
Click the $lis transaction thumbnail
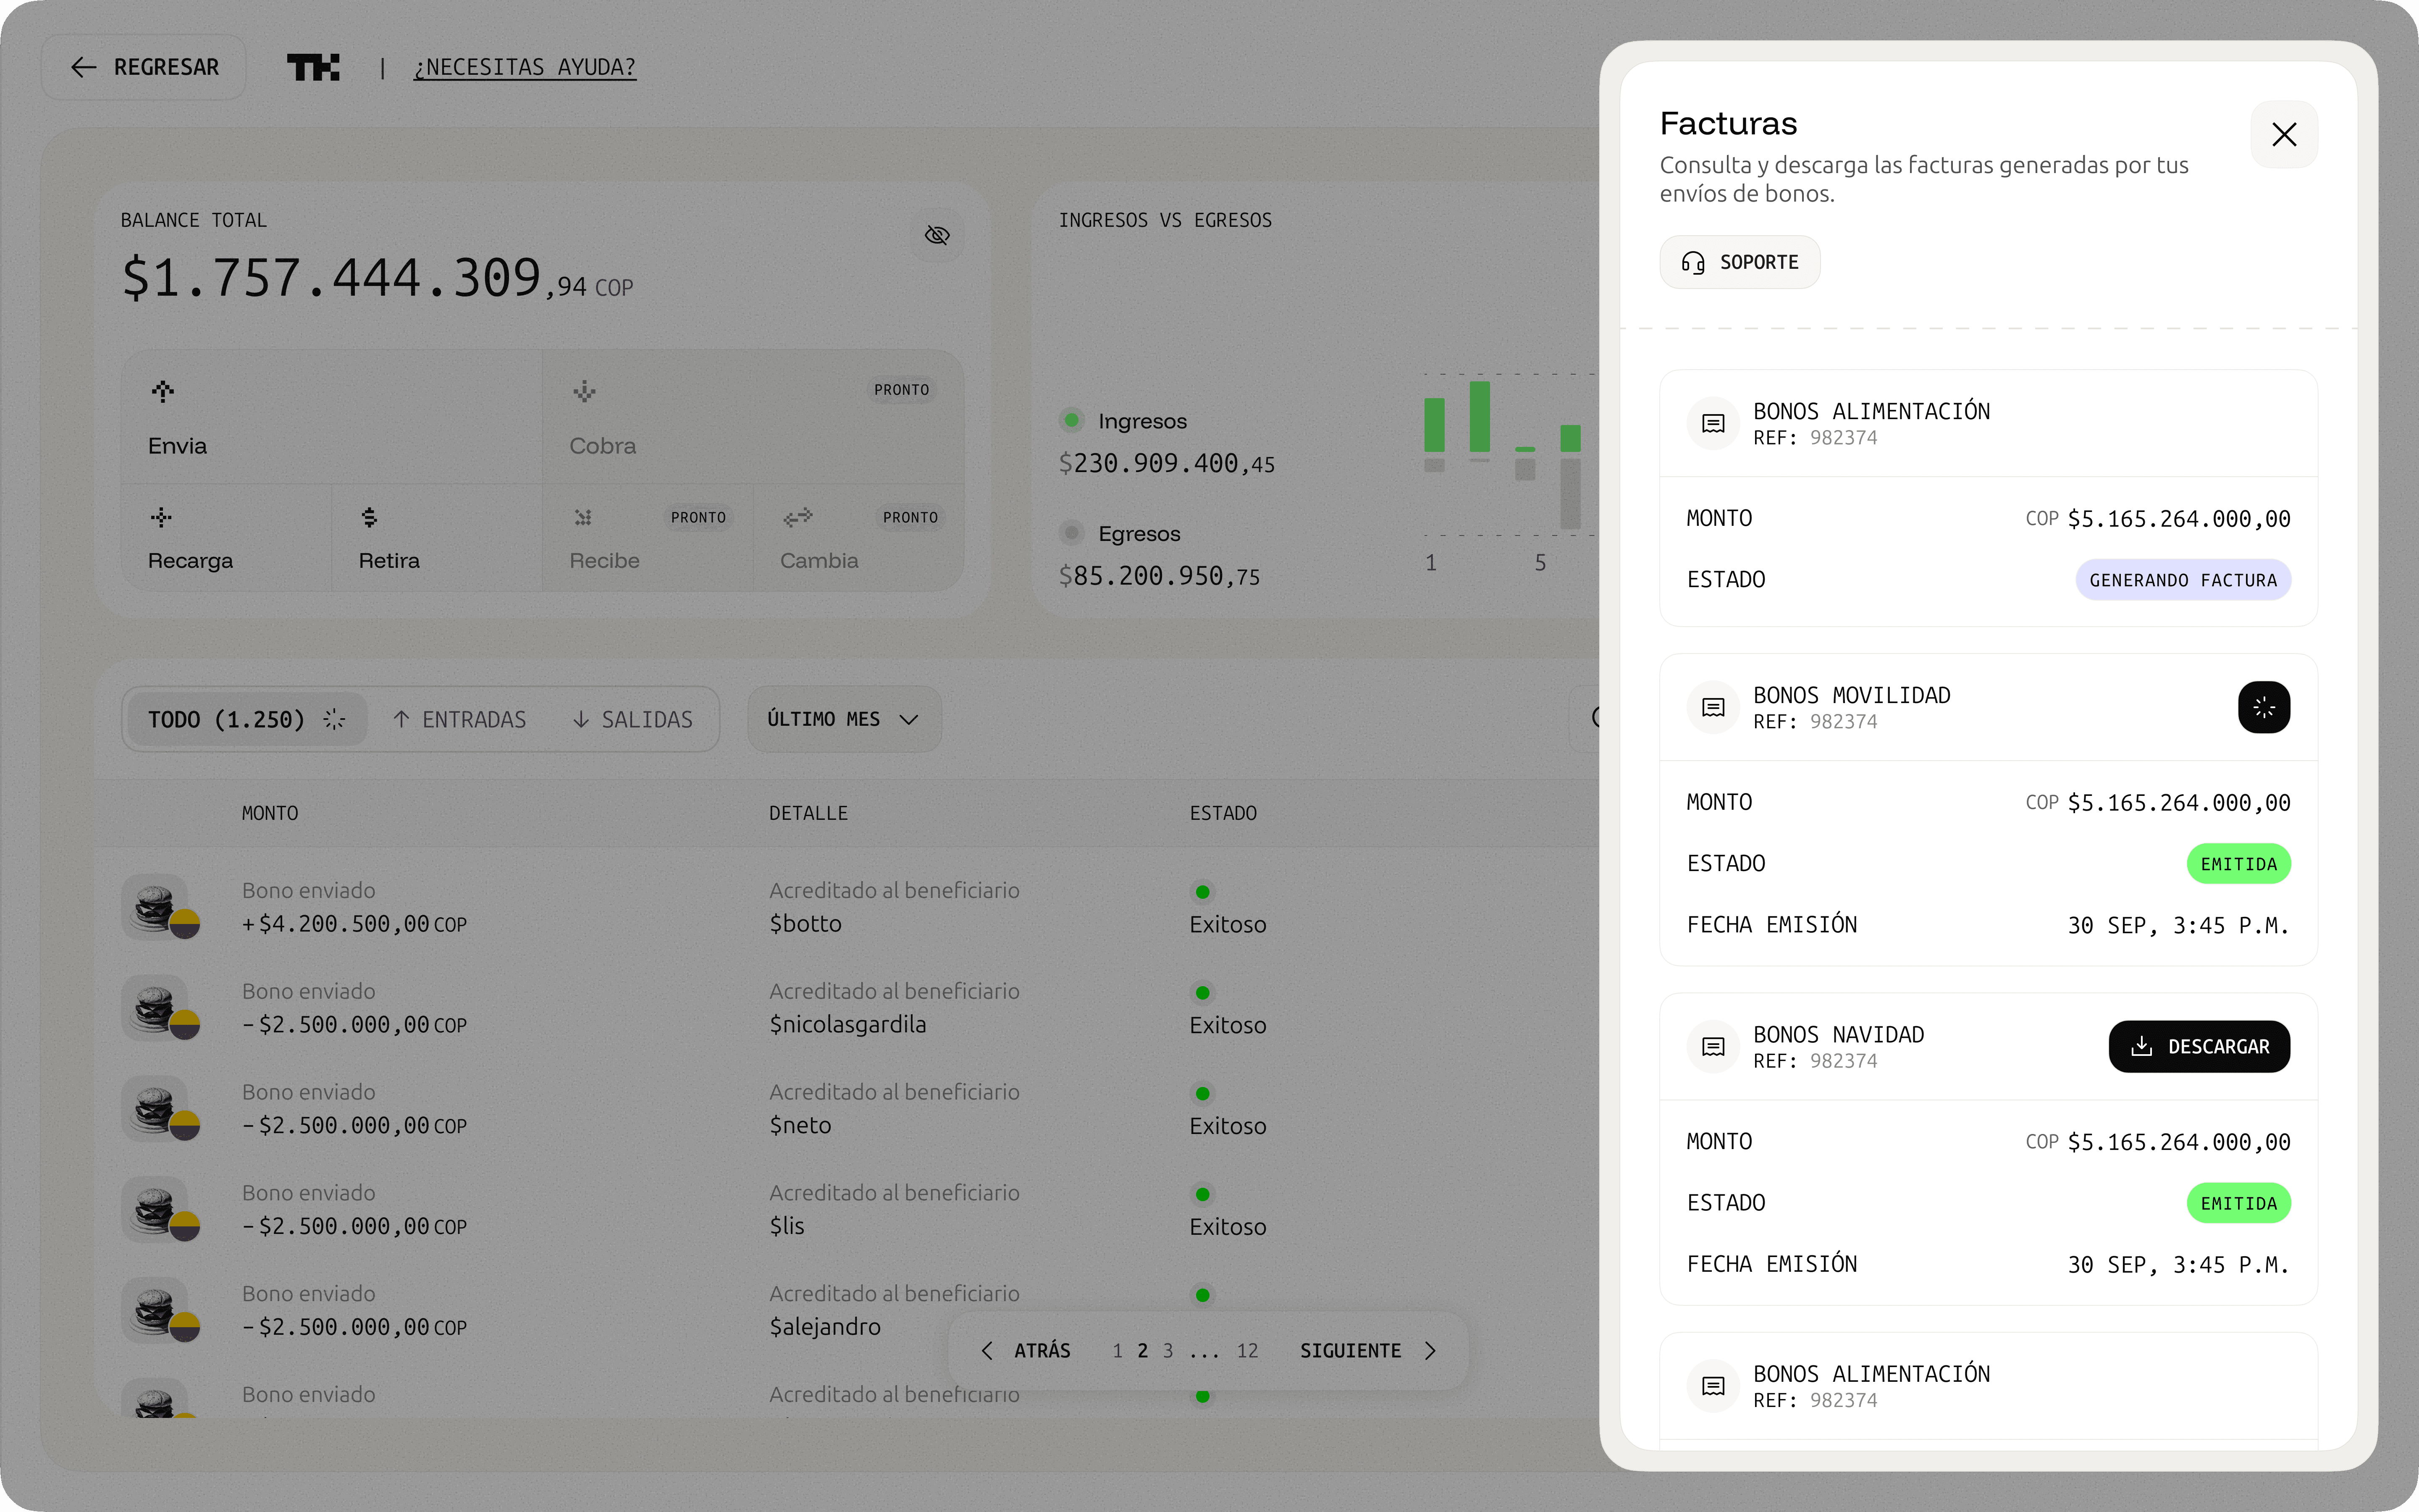160,1210
